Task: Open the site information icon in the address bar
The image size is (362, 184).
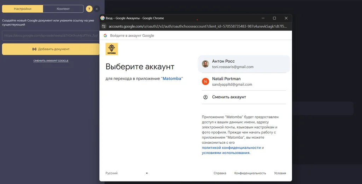Action: [104, 26]
